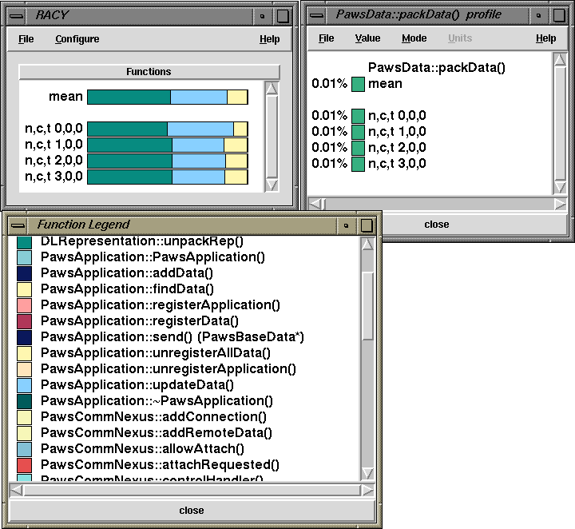Click the PawsApplication::registerApplication() pink swatch
Image resolution: width=575 pixels, height=529 pixels.
(24, 305)
